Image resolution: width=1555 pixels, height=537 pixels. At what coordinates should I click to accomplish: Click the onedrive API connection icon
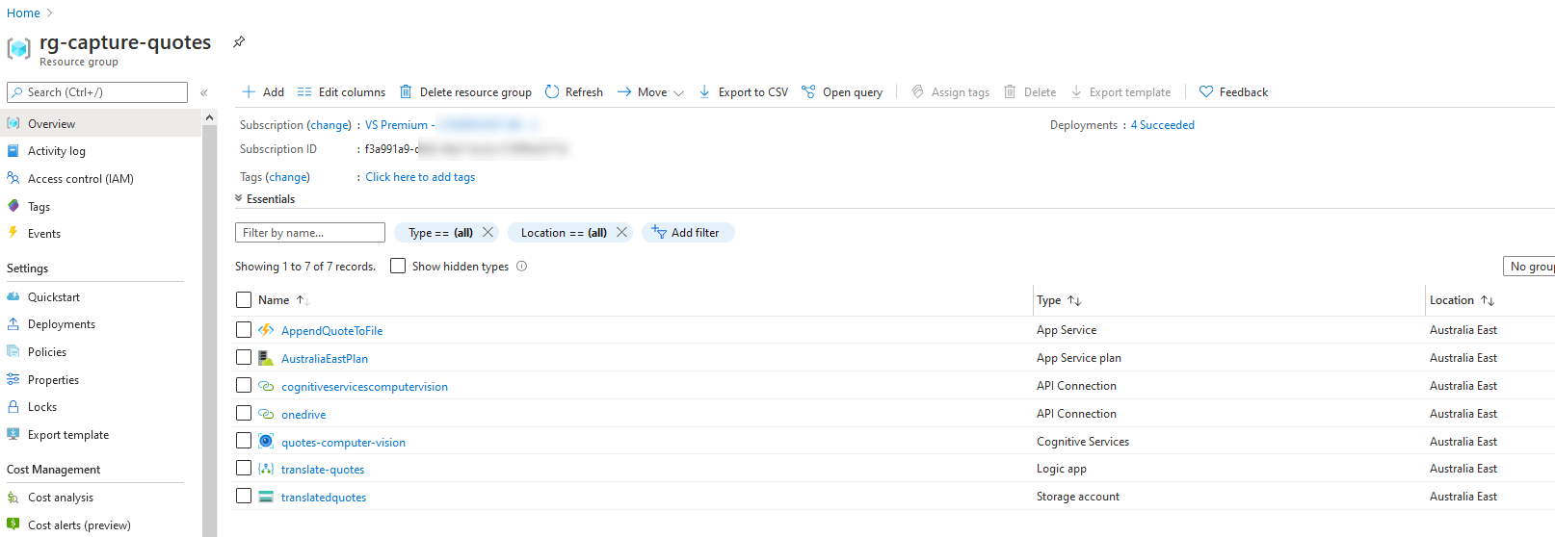[x=266, y=414]
